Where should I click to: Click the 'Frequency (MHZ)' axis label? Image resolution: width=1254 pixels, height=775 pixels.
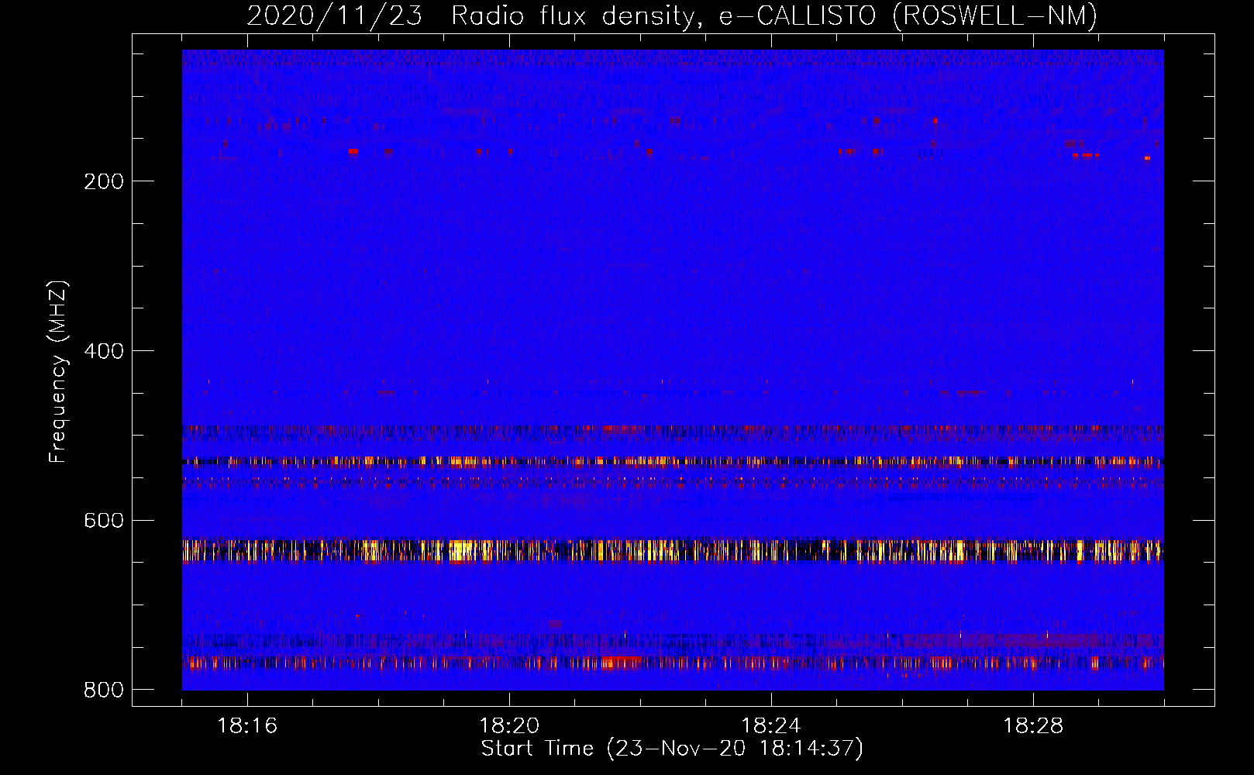[58, 372]
